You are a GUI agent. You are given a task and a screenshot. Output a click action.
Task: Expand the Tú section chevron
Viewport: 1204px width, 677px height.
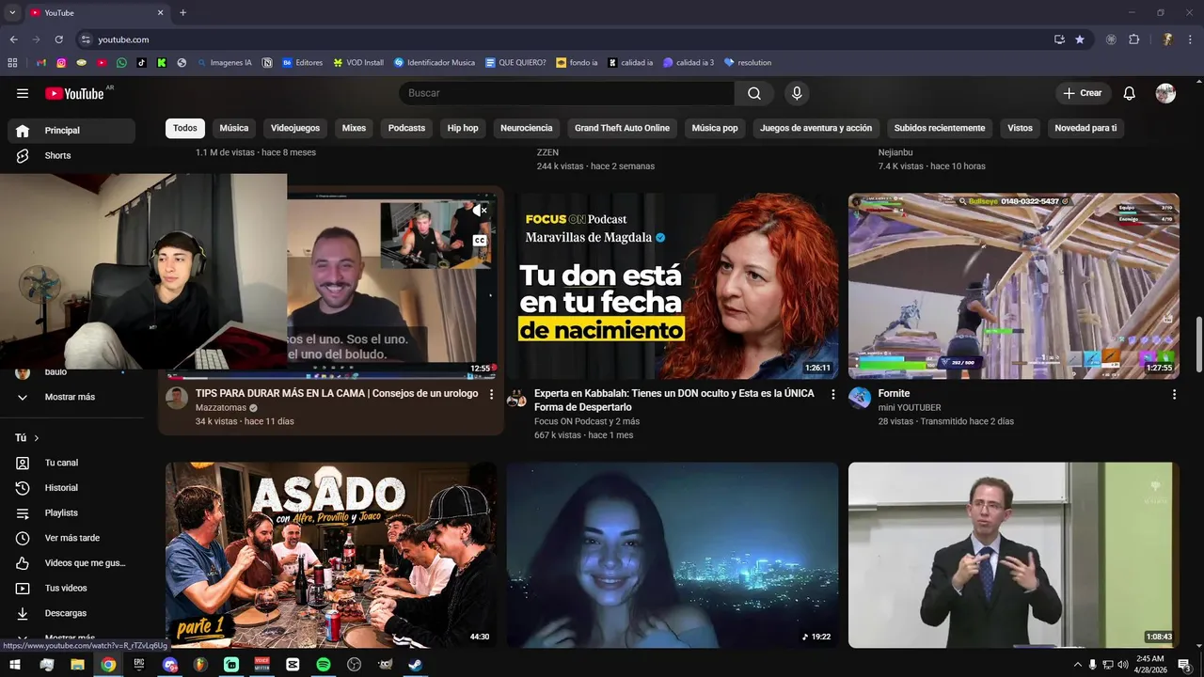click(x=37, y=438)
